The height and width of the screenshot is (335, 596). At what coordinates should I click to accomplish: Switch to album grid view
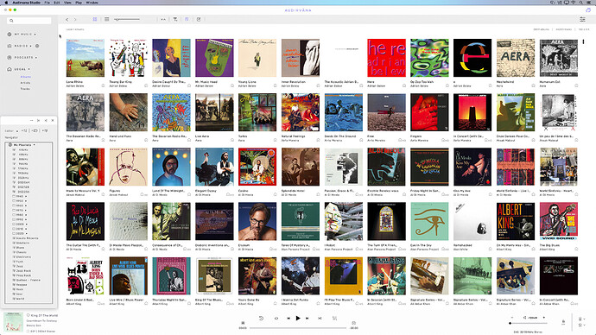click(95, 19)
